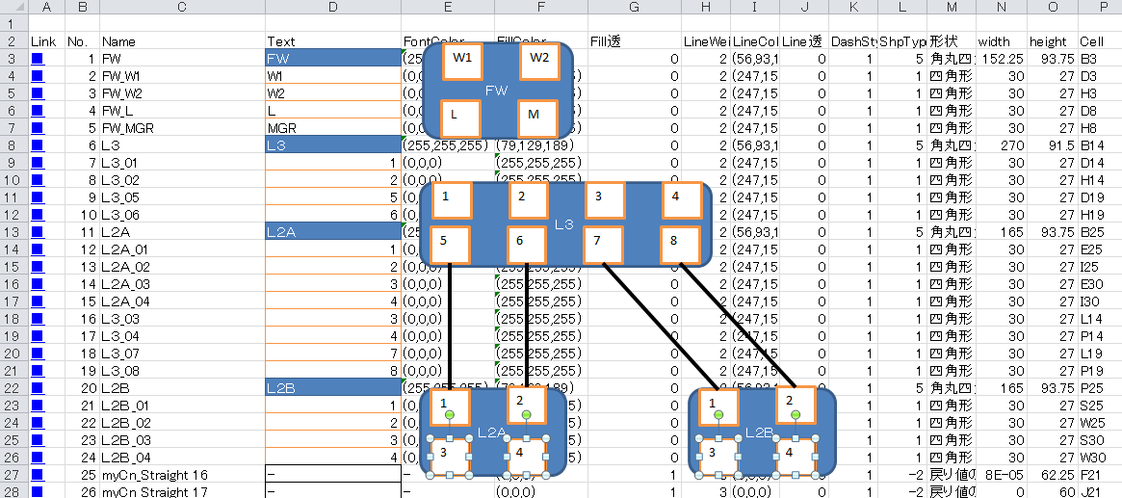Select box 1 in the L2B shape
Viewport: 1122px width, 498px height.
click(x=718, y=407)
